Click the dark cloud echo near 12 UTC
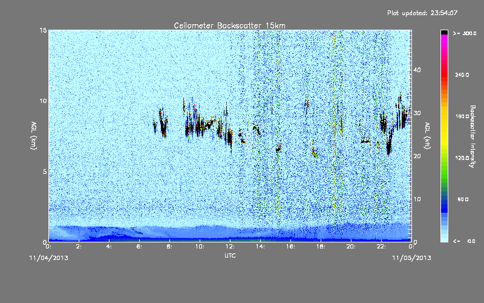 229,138
